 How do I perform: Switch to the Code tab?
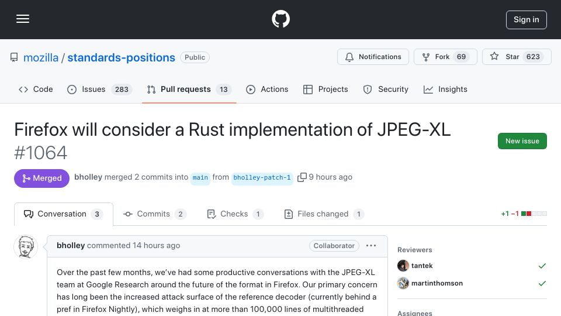click(x=36, y=89)
